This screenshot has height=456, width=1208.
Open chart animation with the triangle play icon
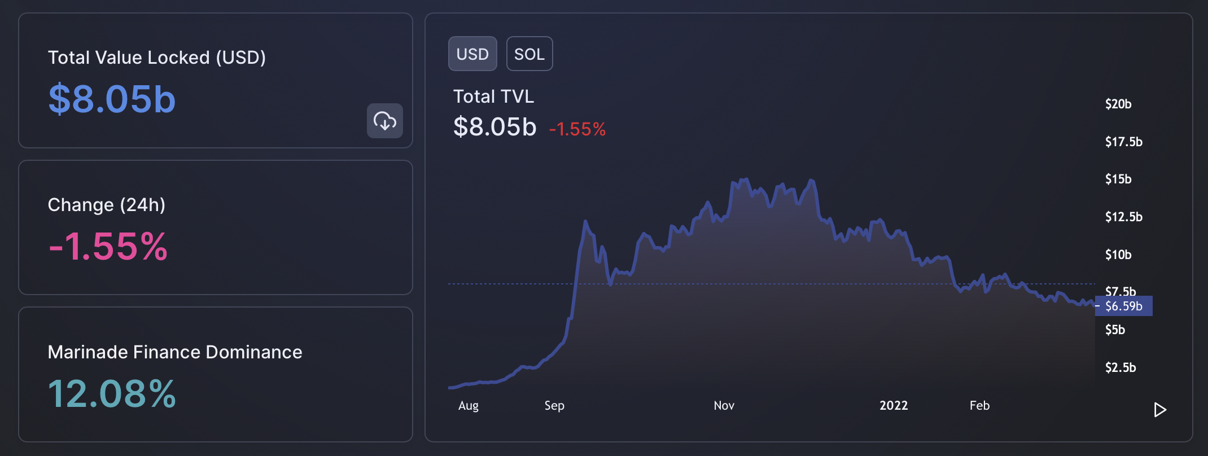pos(1160,410)
